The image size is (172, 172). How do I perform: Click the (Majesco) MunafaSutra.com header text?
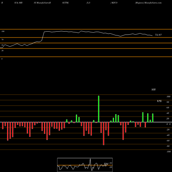coord(148,3)
